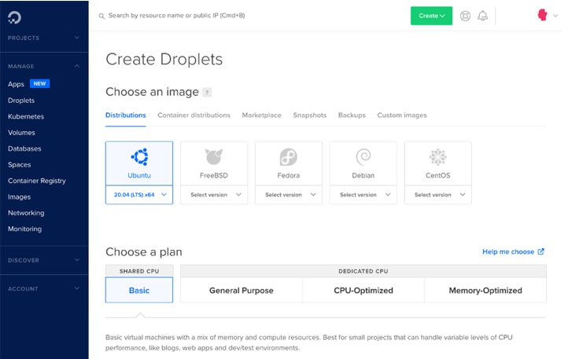Switch to the Container distributions tab

[x=194, y=115]
